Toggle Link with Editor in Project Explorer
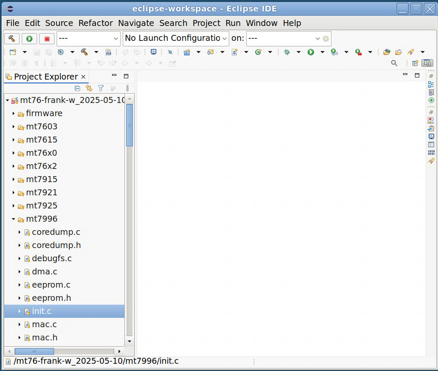This screenshot has width=438, height=371. point(89,88)
